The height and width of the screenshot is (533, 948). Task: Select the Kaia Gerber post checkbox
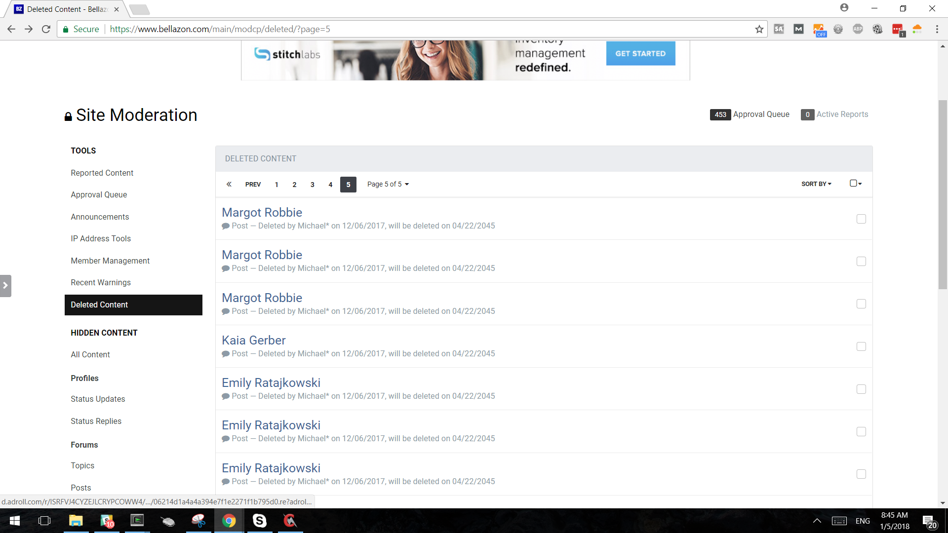(x=861, y=346)
